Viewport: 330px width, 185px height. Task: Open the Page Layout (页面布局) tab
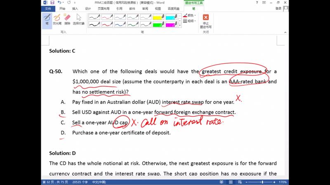click(x=104, y=9)
